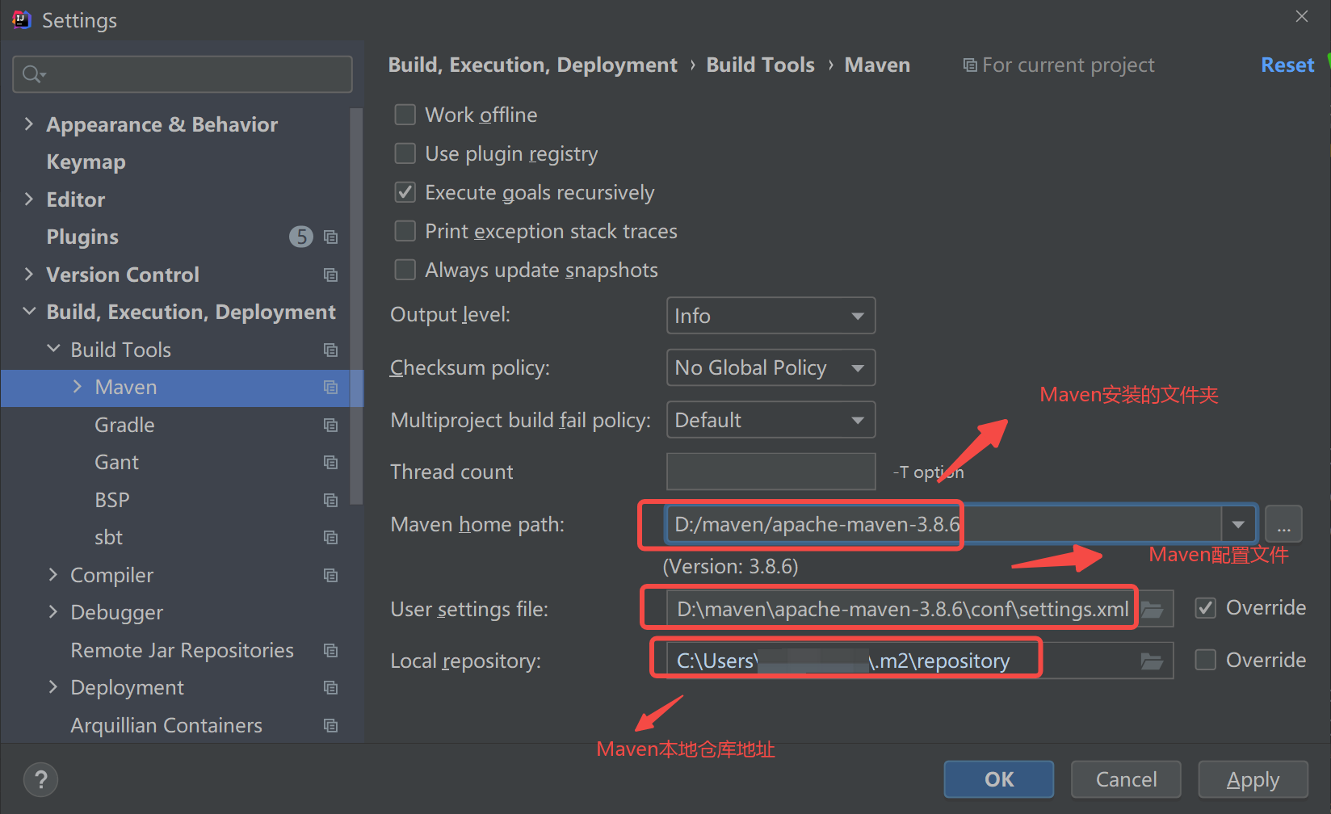Image resolution: width=1331 pixels, height=814 pixels.
Task: Browse folder icon for Local repository
Action: coord(1152,661)
